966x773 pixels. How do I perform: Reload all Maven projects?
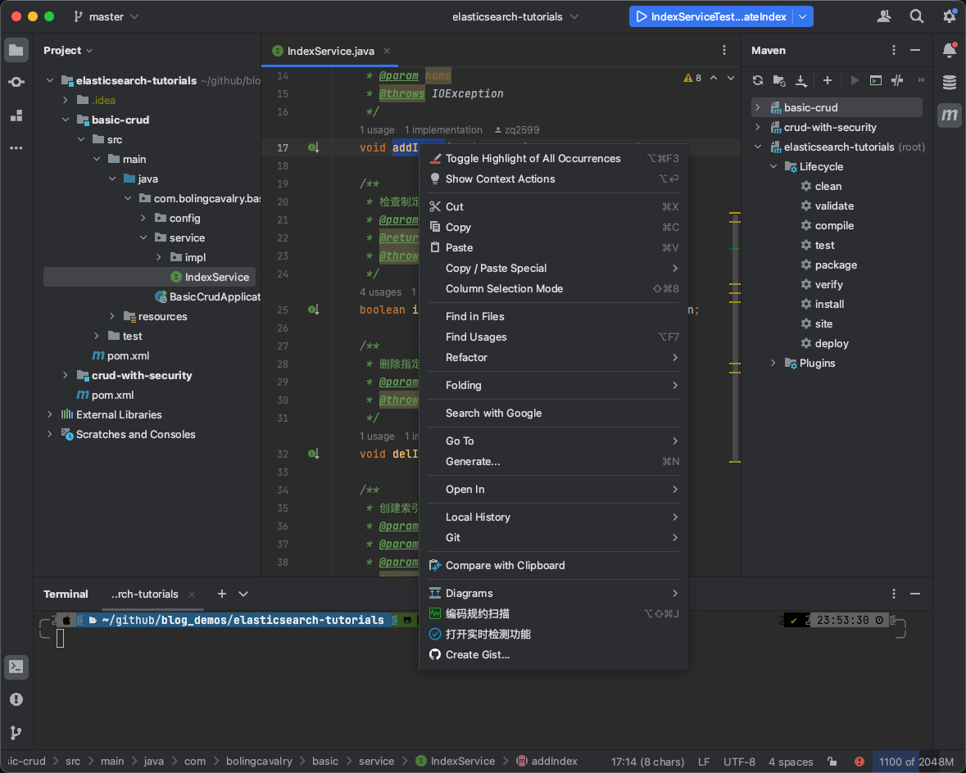[x=758, y=80]
